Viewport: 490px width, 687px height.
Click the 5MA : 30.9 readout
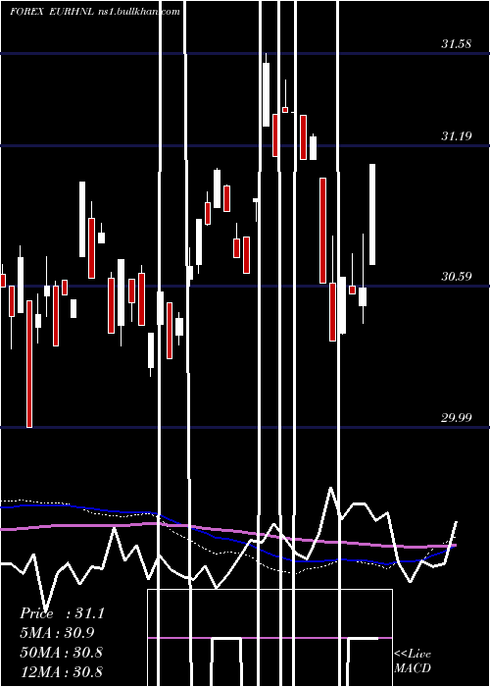[x=57, y=633]
